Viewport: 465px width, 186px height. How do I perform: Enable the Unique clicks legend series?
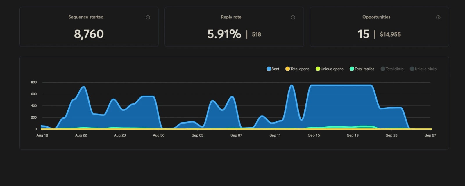pyautogui.click(x=423, y=69)
